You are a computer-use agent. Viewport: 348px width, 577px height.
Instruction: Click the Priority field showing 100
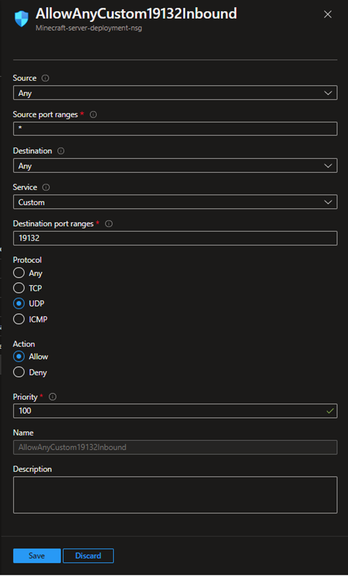[x=175, y=411]
